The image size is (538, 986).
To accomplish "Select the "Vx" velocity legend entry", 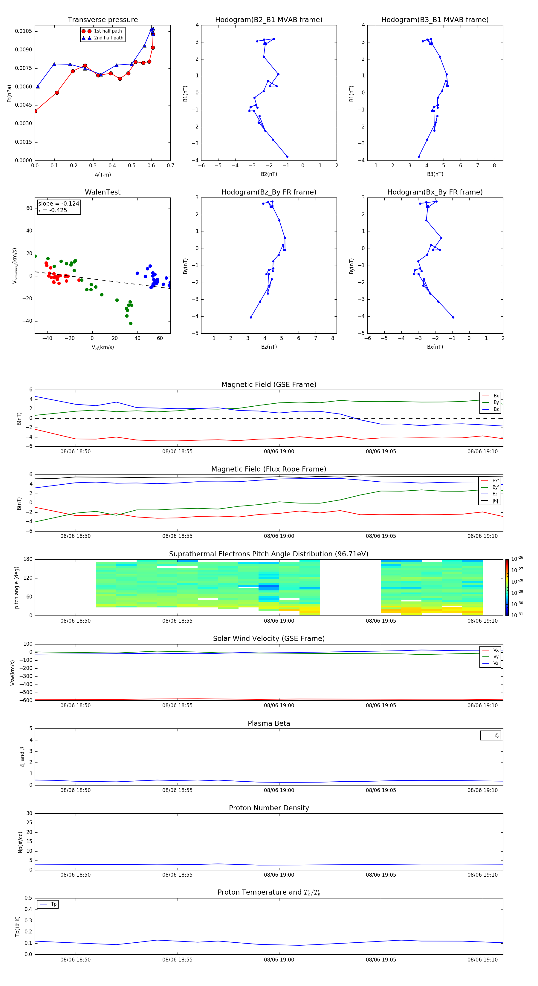I will point(490,650).
